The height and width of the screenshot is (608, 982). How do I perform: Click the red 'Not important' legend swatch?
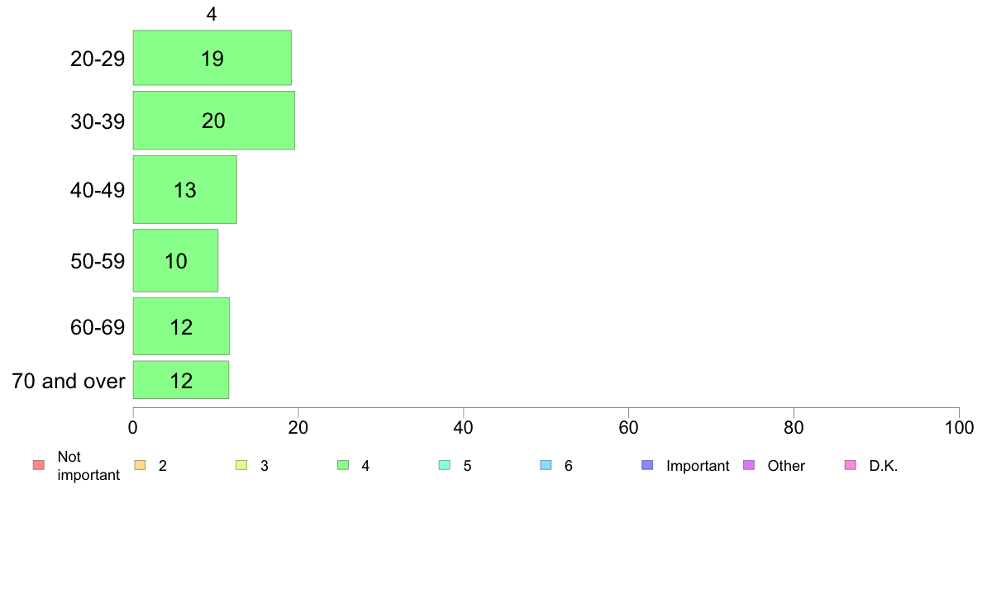[x=39, y=465]
